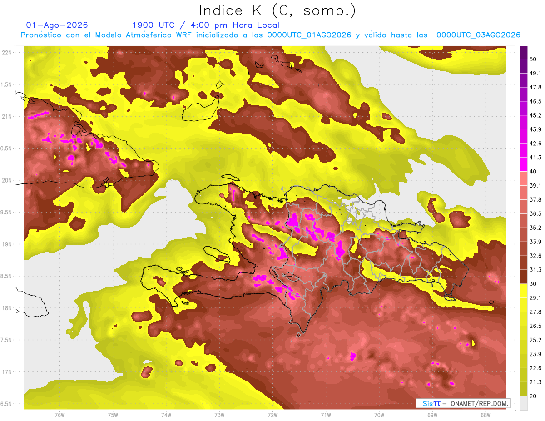Pick the magenta colorbar segment between 40 and 41.3

[524, 164]
